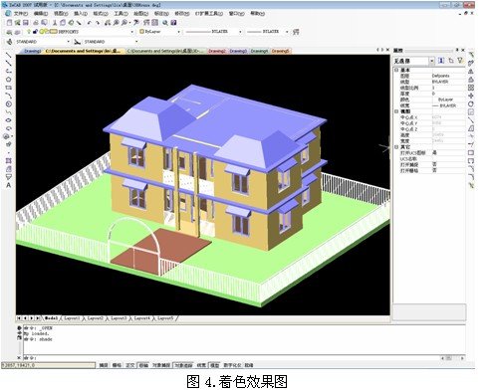Click the Undo arrow icon
This screenshot has width=490, height=390.
coord(89,23)
